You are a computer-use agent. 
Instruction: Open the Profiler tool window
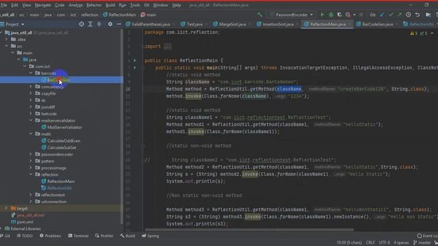click(104, 236)
